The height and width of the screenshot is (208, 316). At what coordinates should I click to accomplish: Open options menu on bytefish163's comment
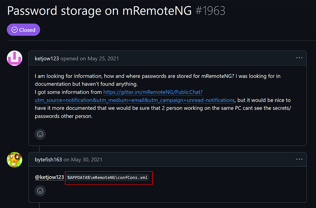(299, 159)
